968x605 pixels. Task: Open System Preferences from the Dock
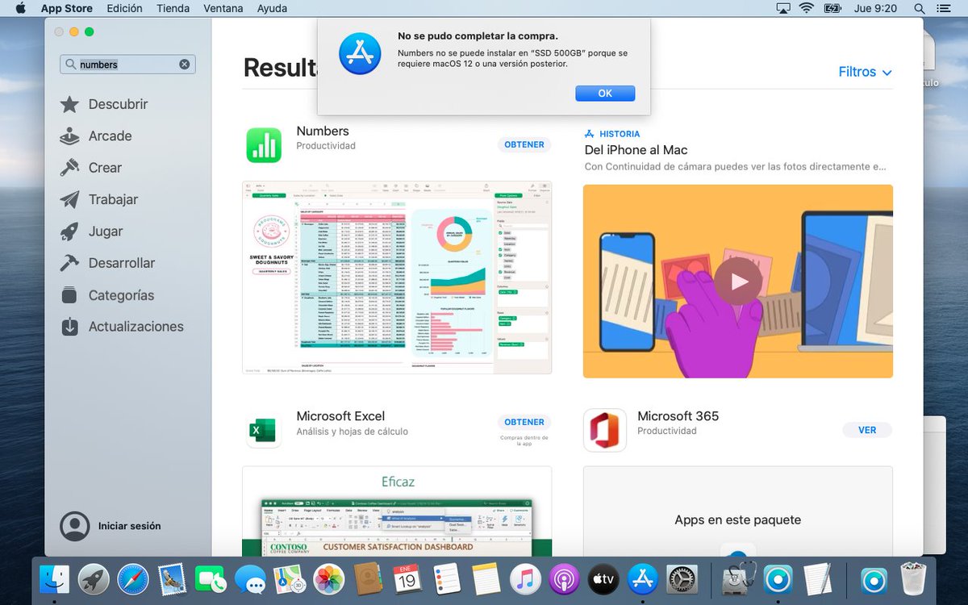point(682,578)
